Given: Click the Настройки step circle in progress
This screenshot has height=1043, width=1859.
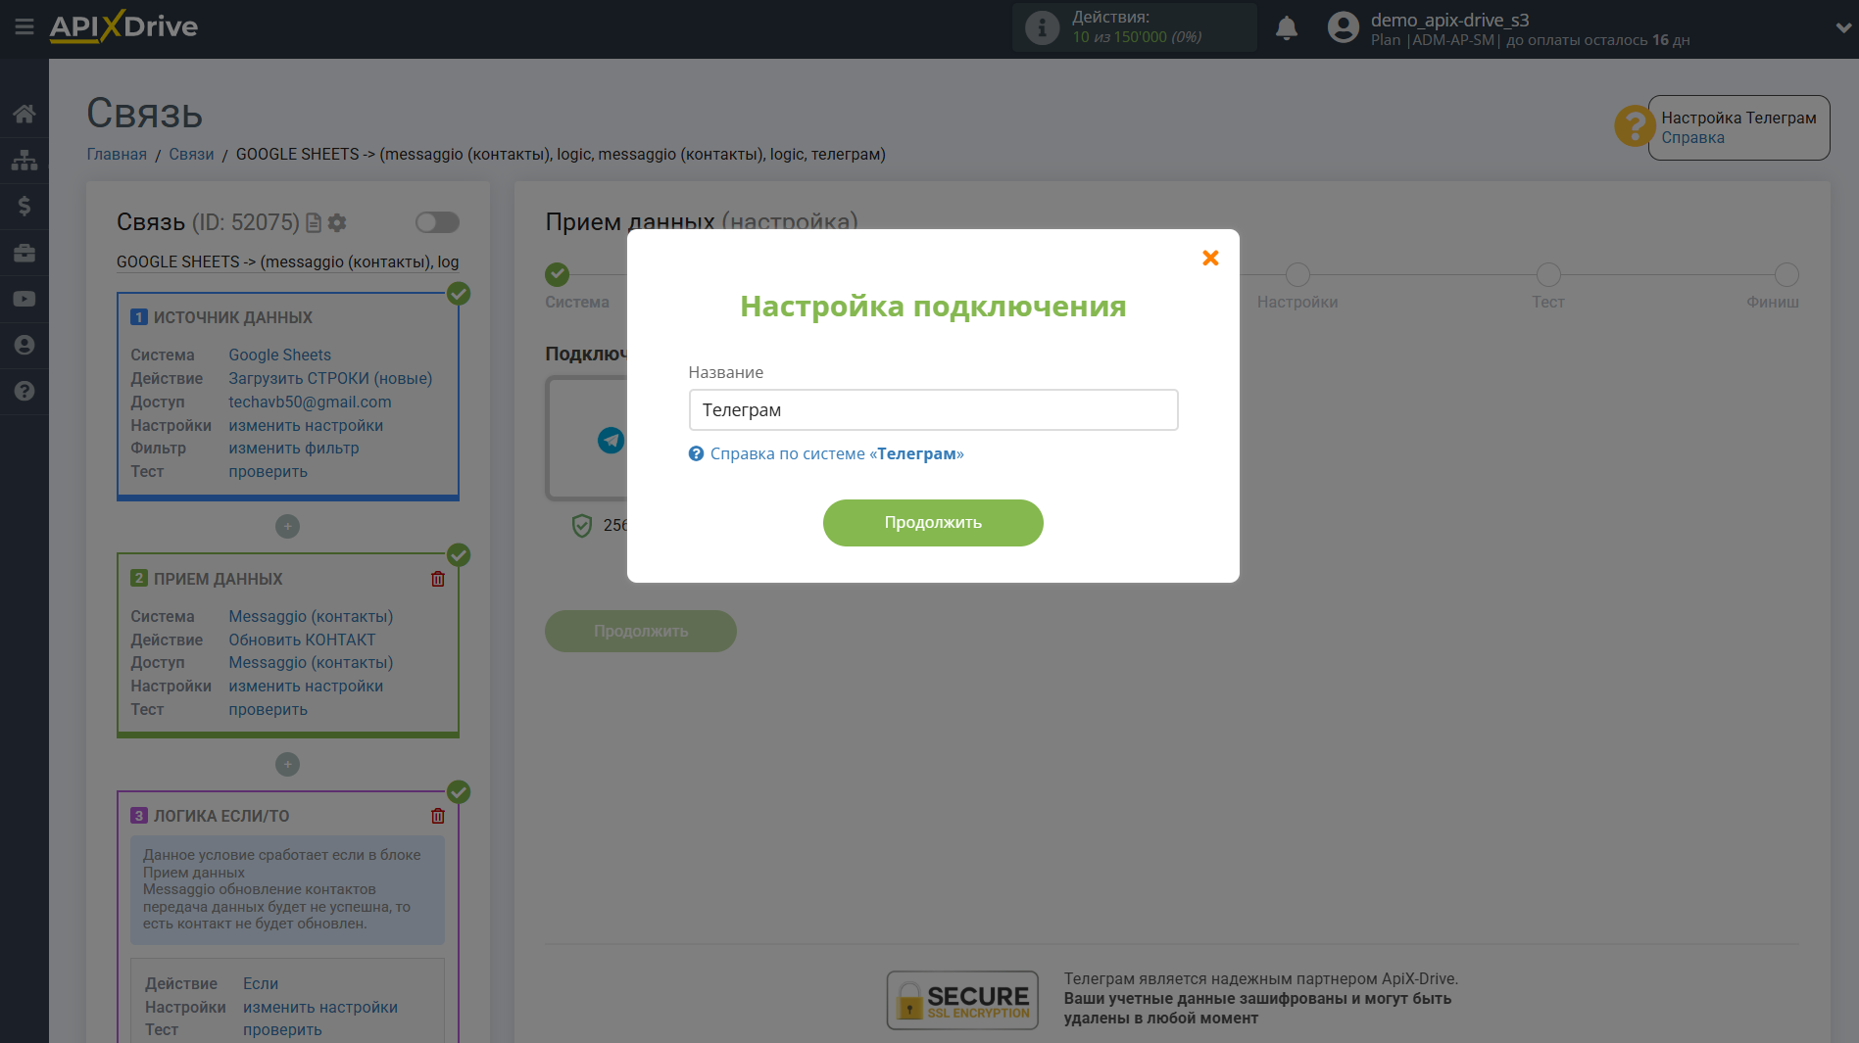Looking at the screenshot, I should click(1297, 275).
